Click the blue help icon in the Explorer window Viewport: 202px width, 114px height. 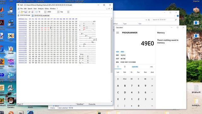(178, 16)
